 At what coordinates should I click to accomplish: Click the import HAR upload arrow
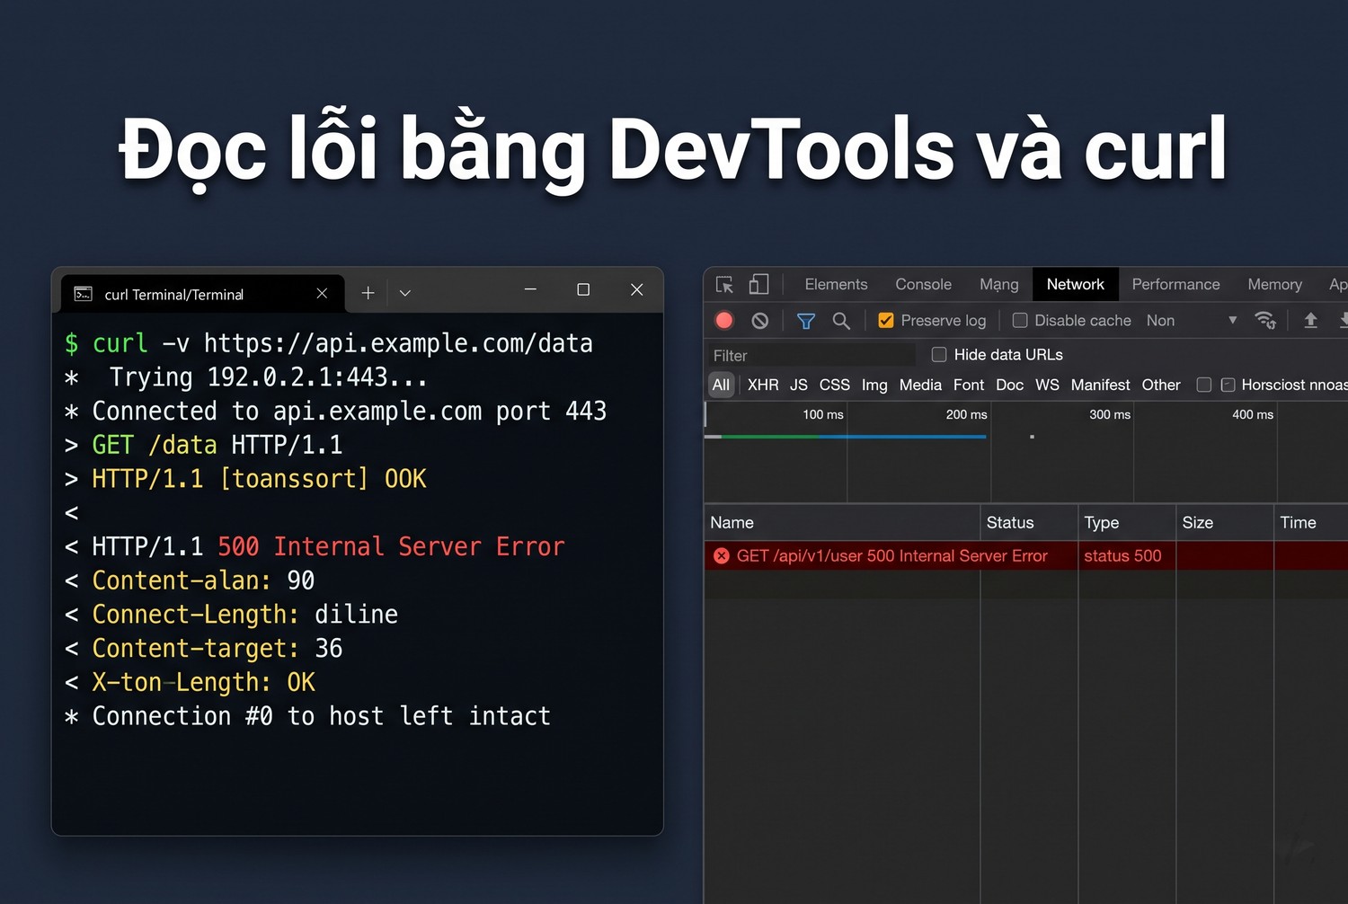[1311, 320]
